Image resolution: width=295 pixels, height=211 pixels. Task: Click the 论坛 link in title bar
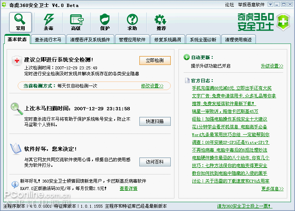(229, 4)
